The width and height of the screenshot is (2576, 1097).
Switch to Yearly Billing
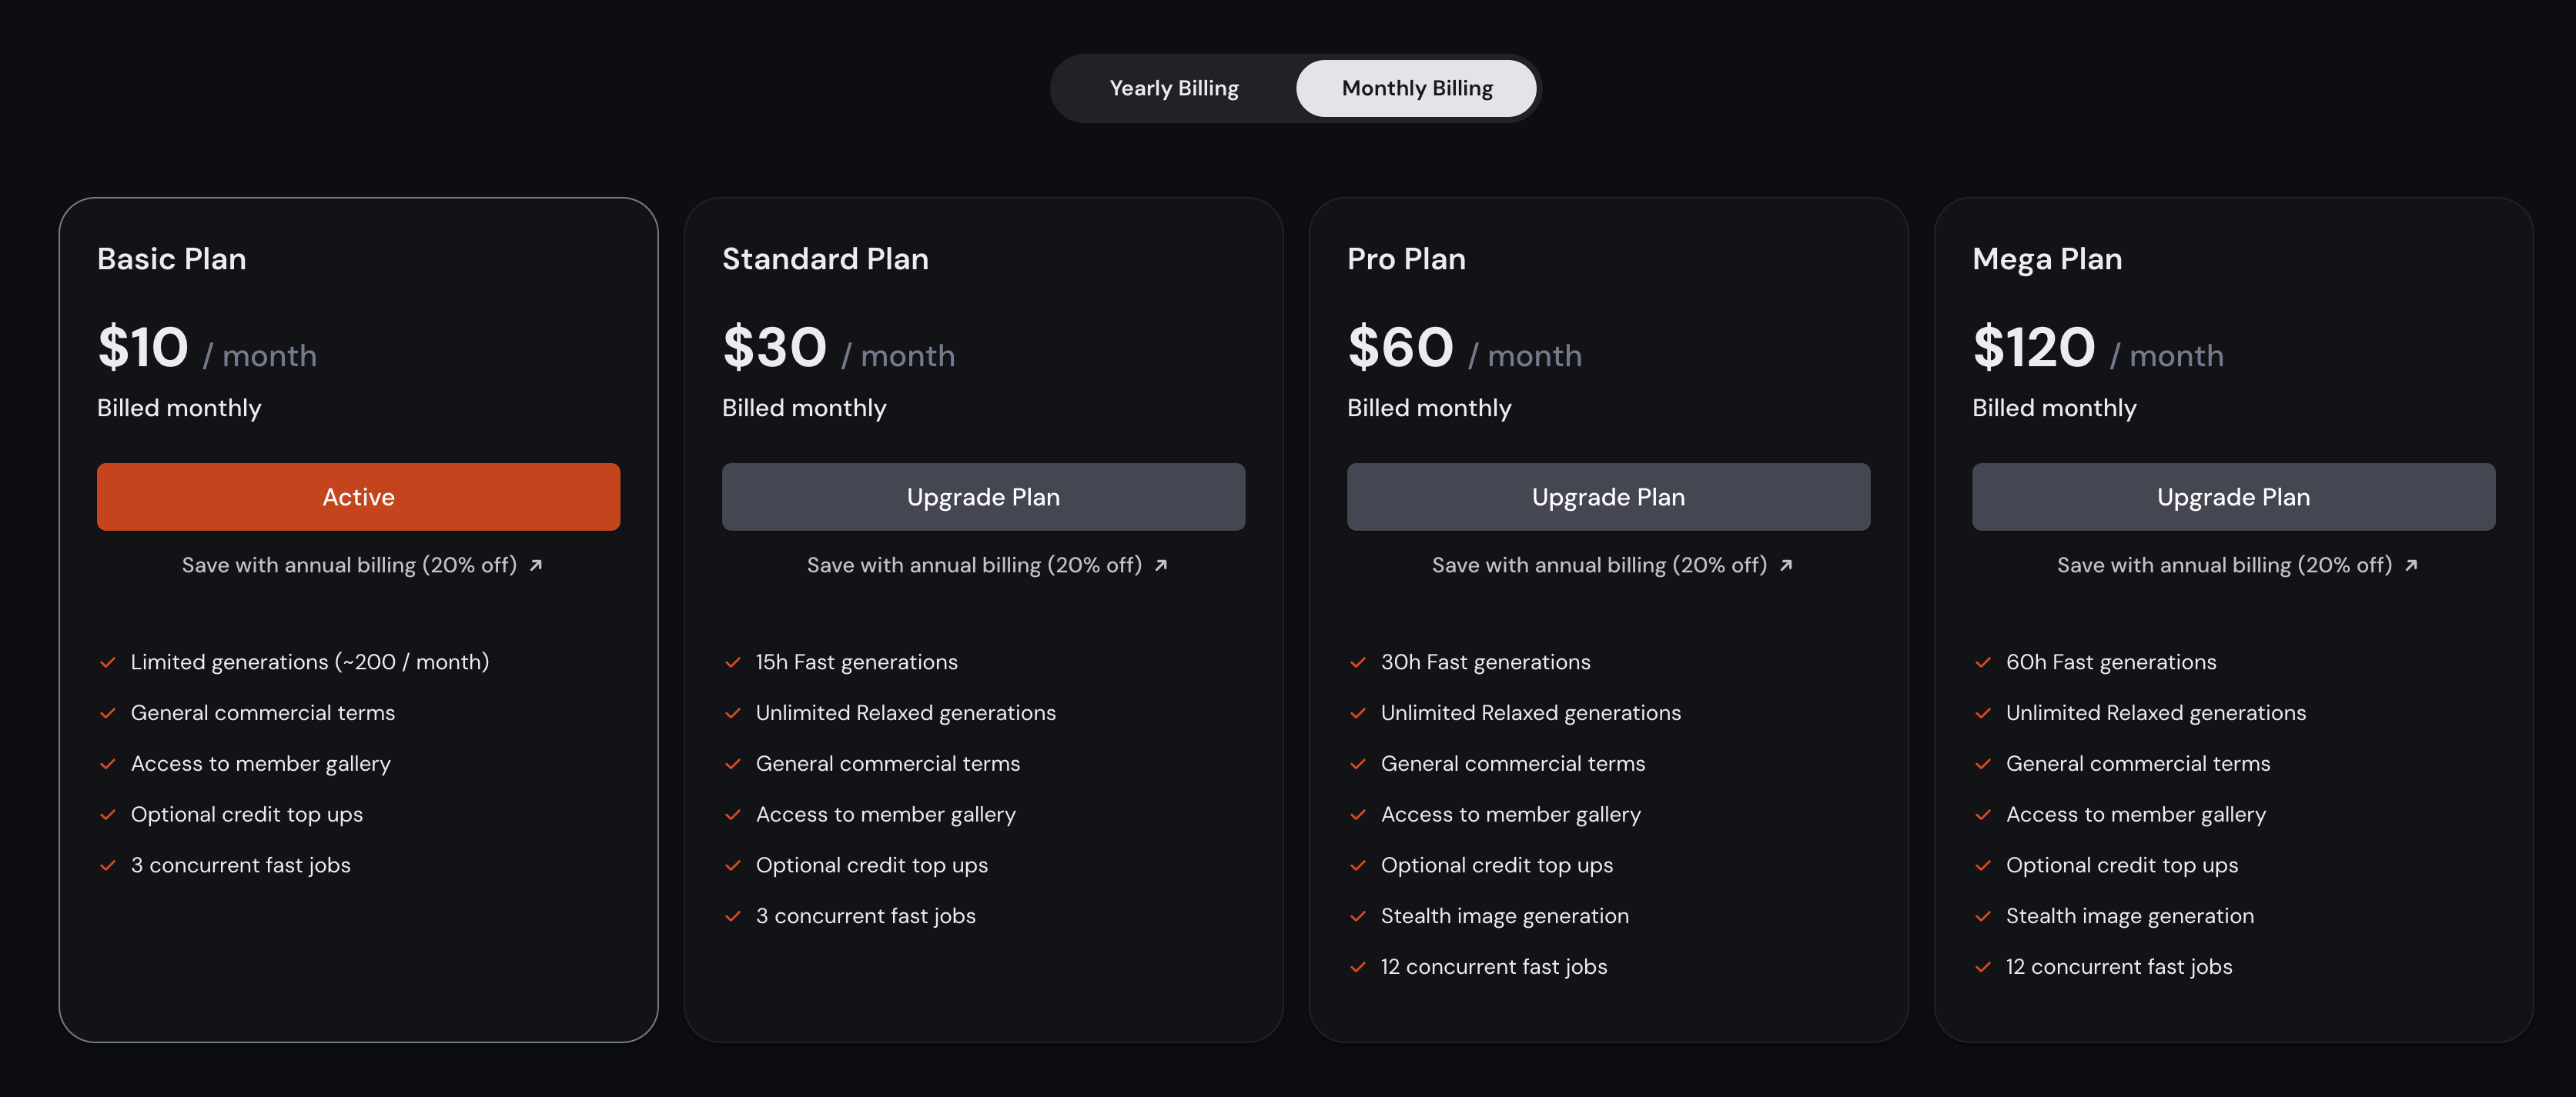tap(1173, 89)
